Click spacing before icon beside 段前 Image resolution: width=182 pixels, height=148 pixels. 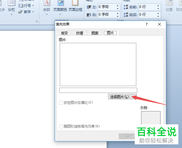point(126,7)
